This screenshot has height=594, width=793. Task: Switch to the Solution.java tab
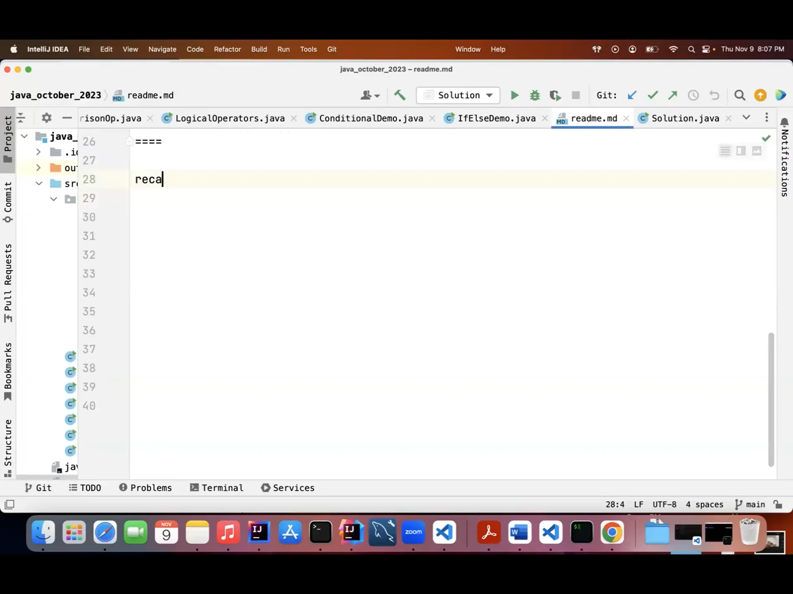point(685,118)
